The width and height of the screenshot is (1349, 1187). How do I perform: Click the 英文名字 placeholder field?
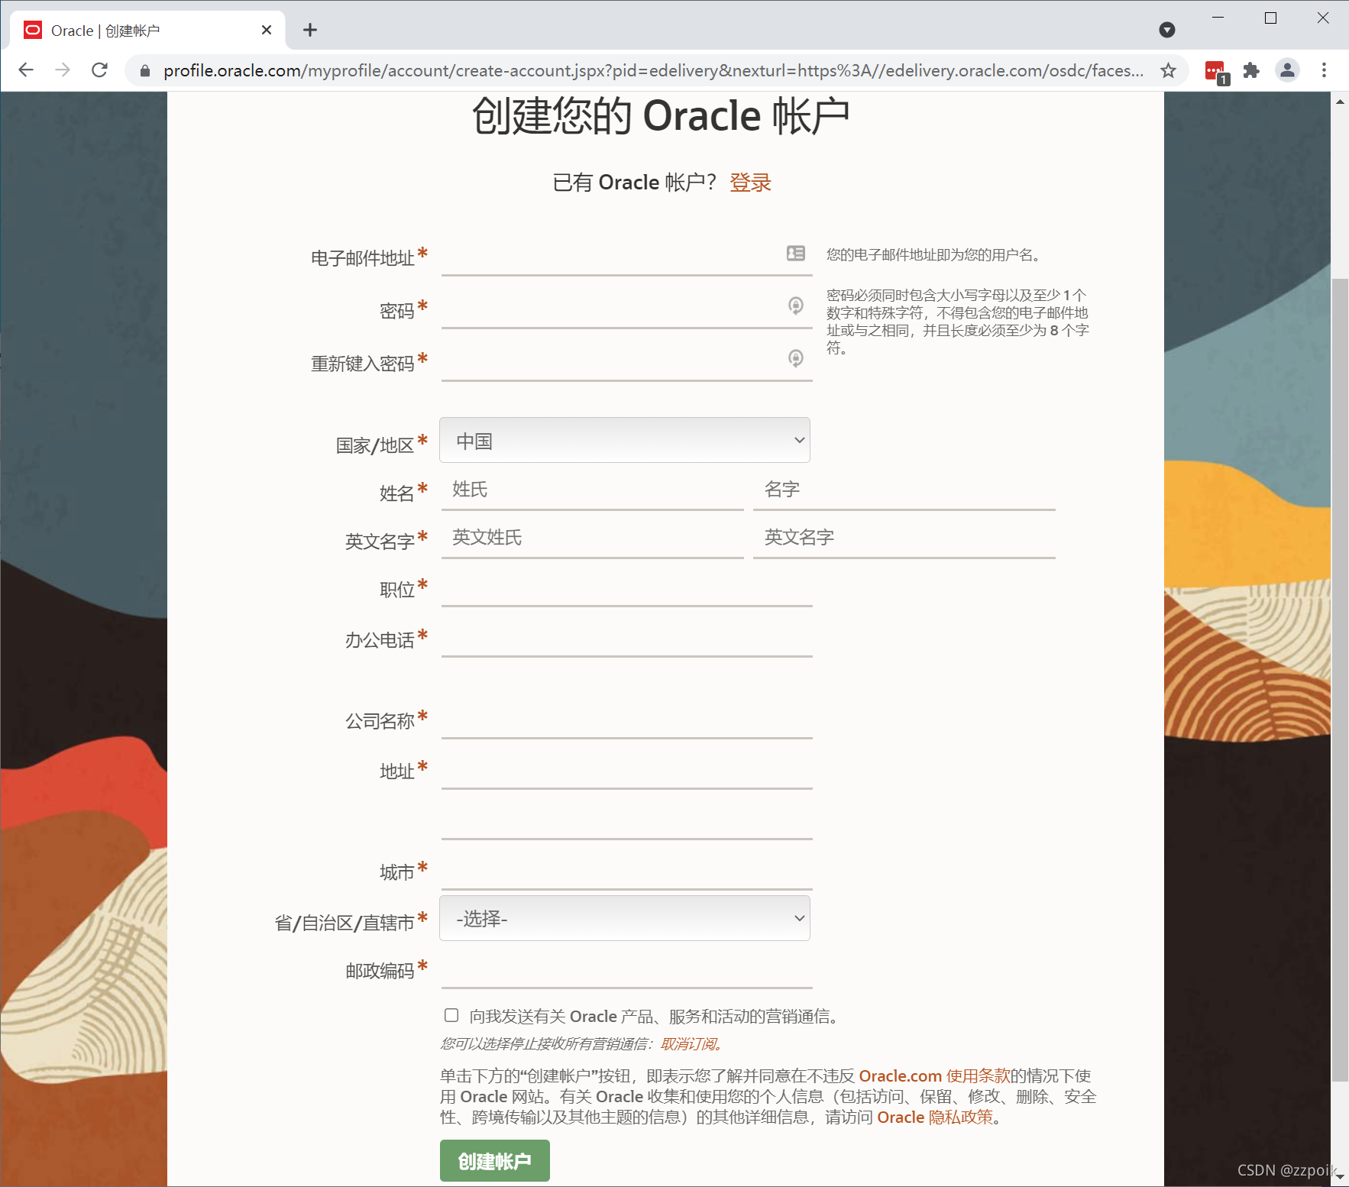point(904,538)
